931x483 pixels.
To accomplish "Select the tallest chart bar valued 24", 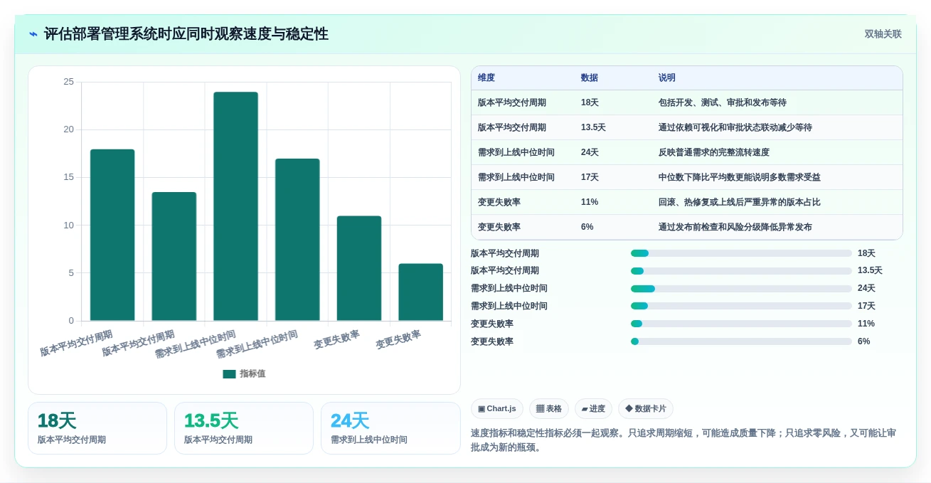I will [x=235, y=206].
